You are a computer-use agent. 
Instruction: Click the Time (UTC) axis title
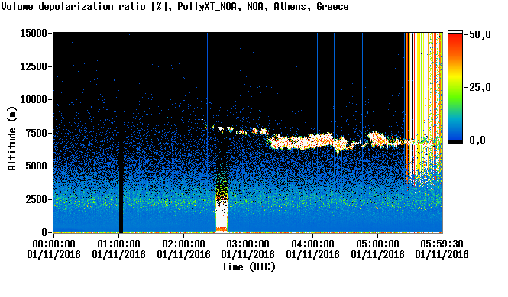click(248, 267)
